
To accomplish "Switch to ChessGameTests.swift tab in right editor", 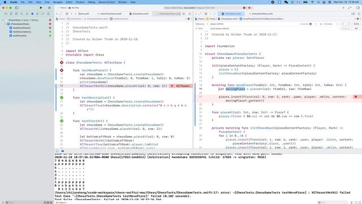I will (x=261, y=14).
